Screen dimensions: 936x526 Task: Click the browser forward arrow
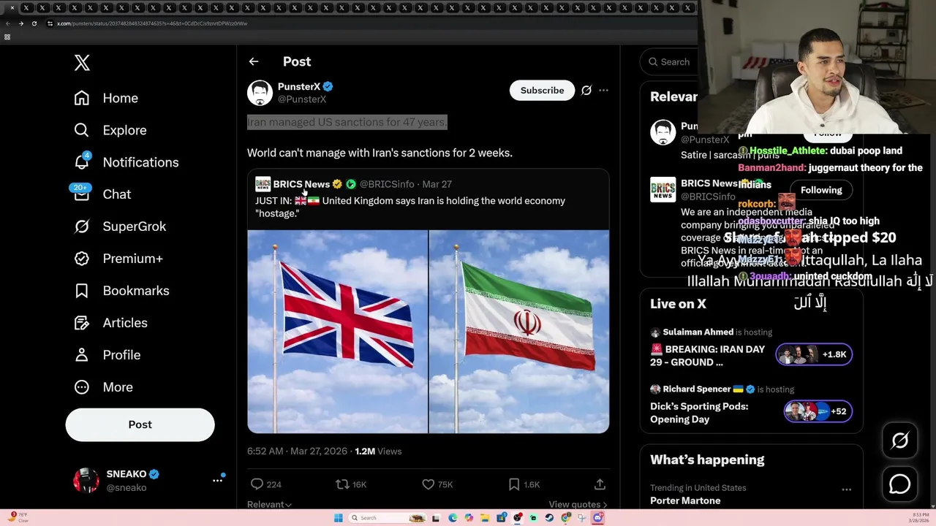(20, 23)
